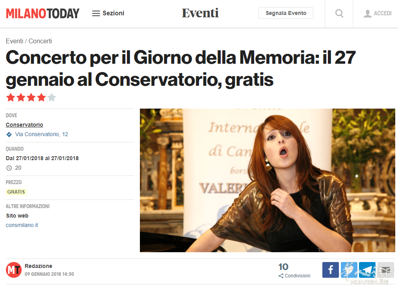Click the directions icon beside Via Conservatorio
The height and width of the screenshot is (288, 398).
pyautogui.click(x=9, y=135)
